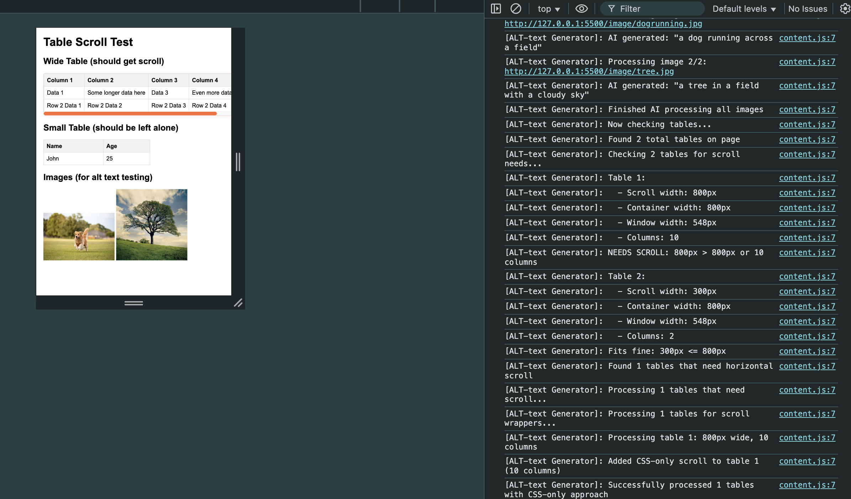This screenshot has width=851, height=499.
Task: Open the dogrunning.jpg image URL link
Action: 603,24
